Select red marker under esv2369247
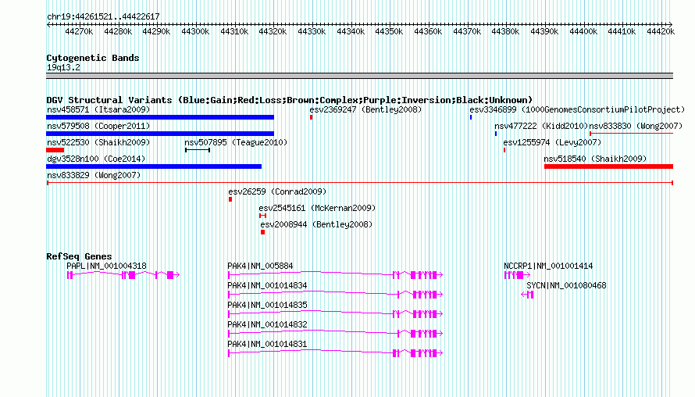Image resolution: width=695 pixels, height=397 pixels. (x=311, y=117)
